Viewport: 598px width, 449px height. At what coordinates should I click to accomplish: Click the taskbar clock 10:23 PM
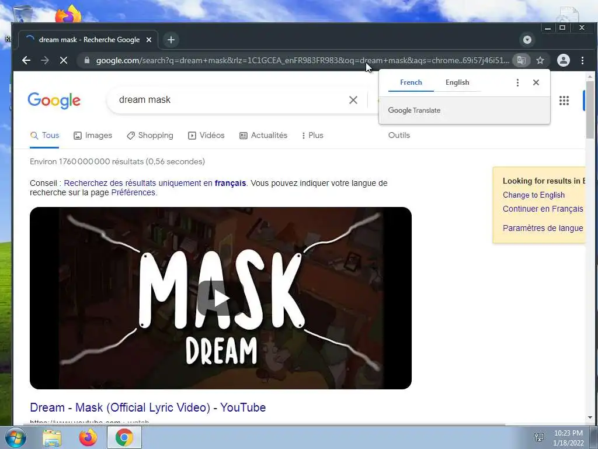[x=568, y=433]
